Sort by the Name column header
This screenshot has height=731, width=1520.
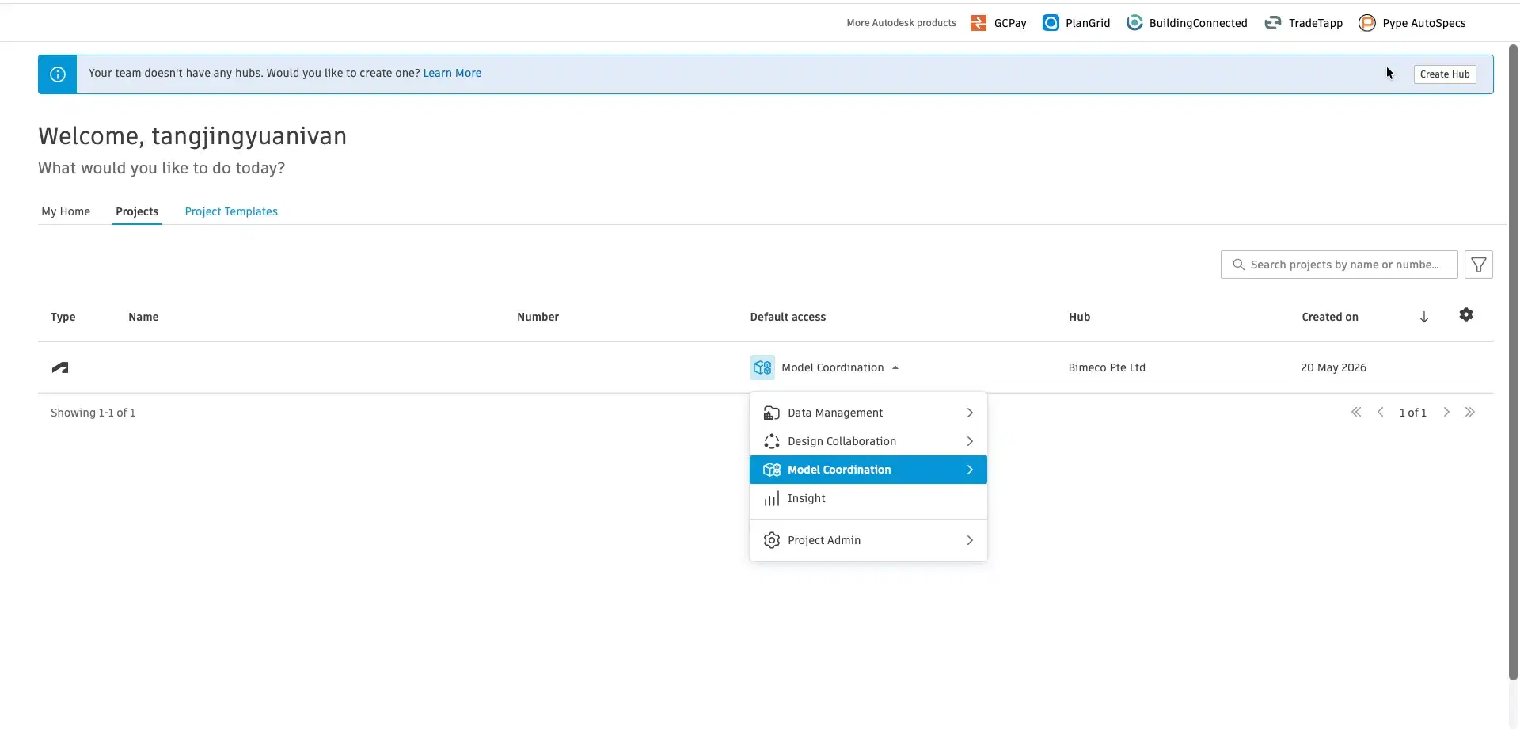pos(143,317)
